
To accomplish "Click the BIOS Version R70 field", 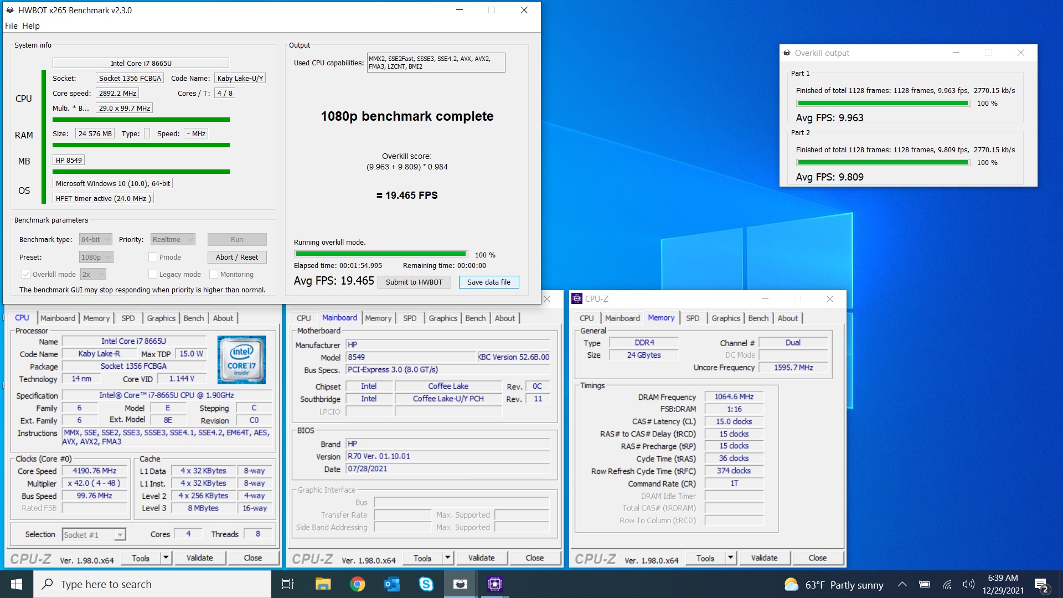I will pos(448,457).
